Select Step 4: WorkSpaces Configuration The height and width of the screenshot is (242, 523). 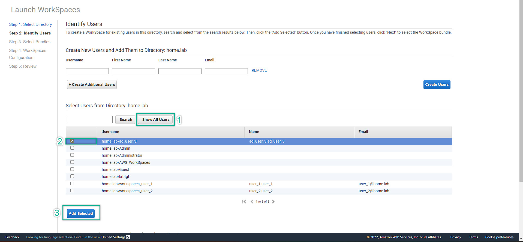tap(28, 54)
